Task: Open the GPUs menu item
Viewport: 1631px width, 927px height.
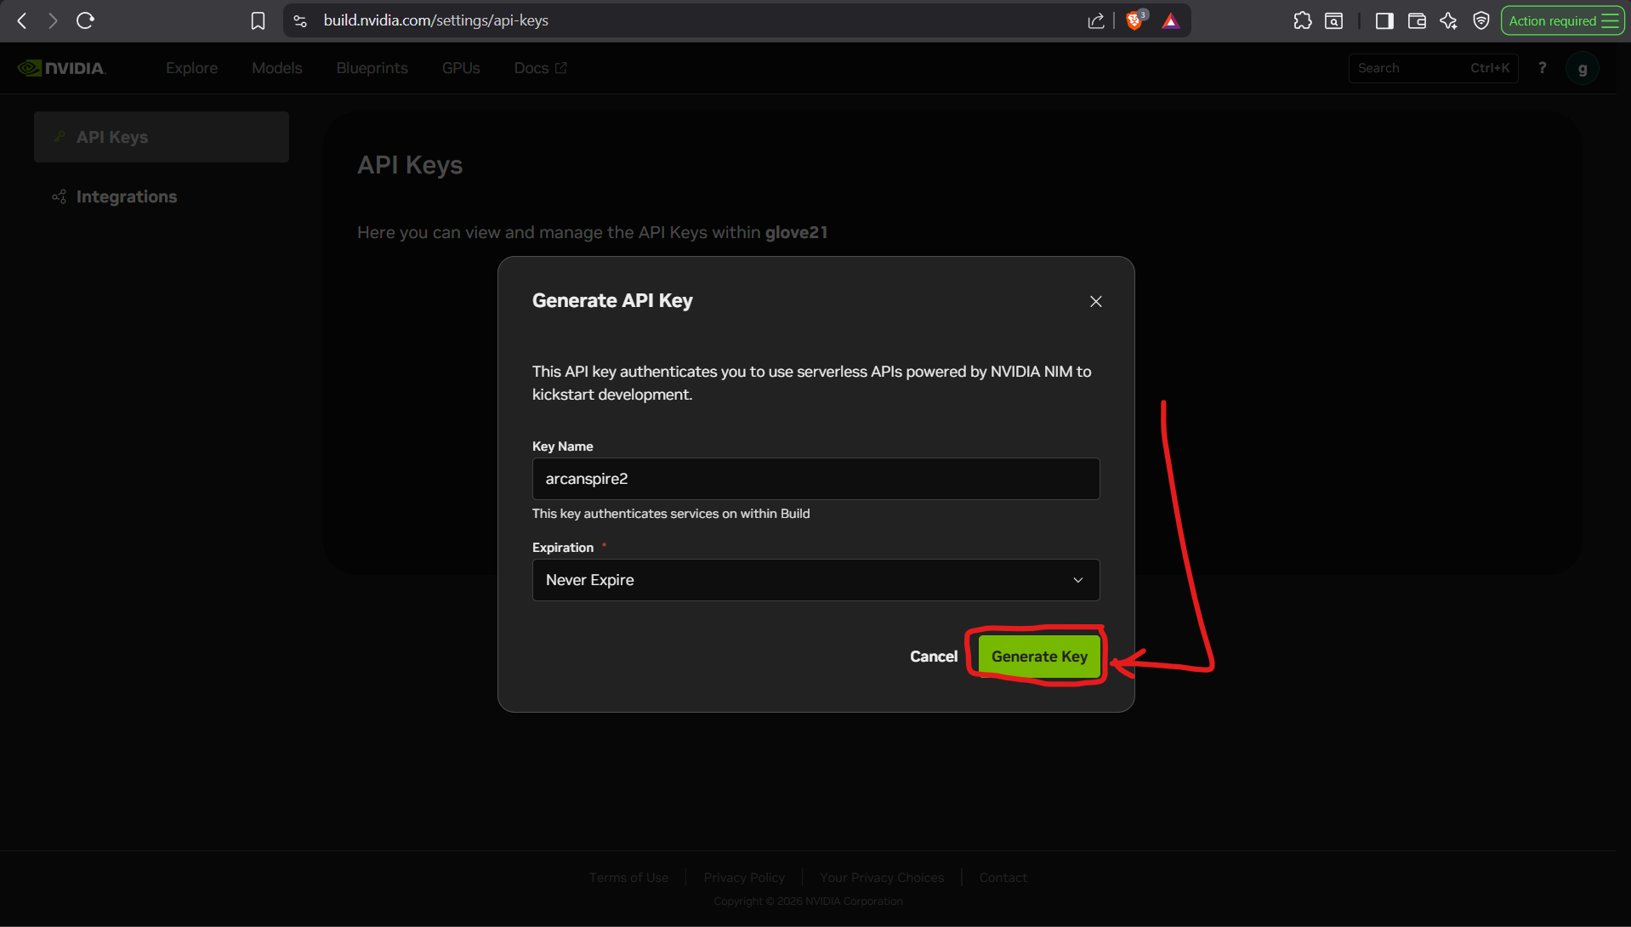Action: coord(461,68)
